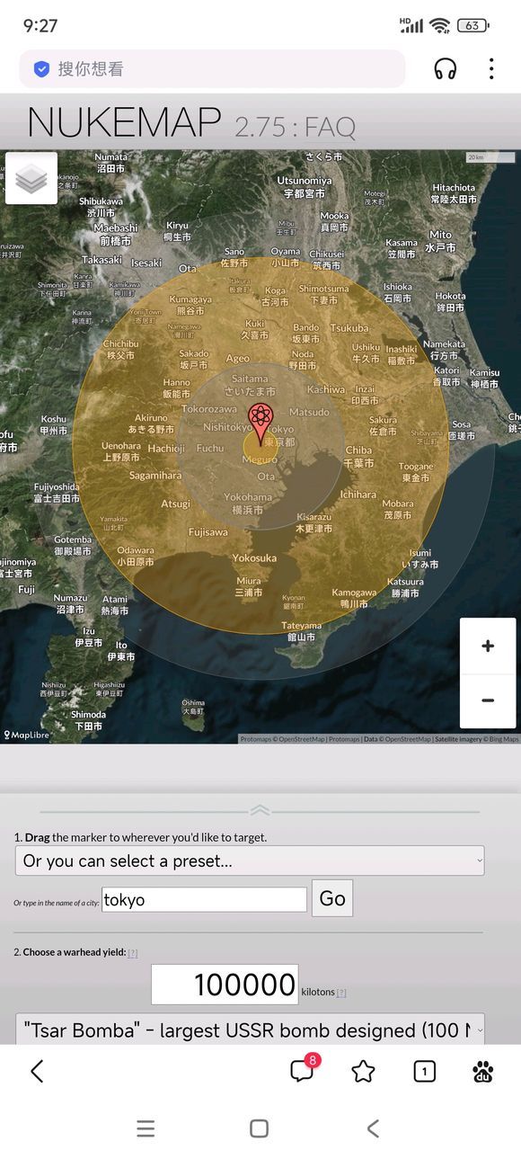Collapse the panel with the double chevron
This screenshot has width=521, height=1159.
pos(260,810)
